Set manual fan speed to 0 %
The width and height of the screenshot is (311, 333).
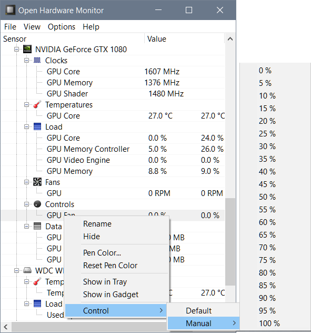point(275,71)
